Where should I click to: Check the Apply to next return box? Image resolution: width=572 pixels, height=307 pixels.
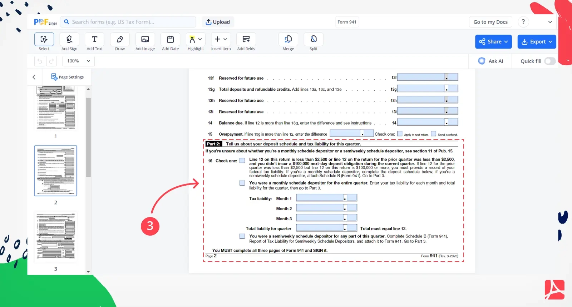[x=400, y=134]
